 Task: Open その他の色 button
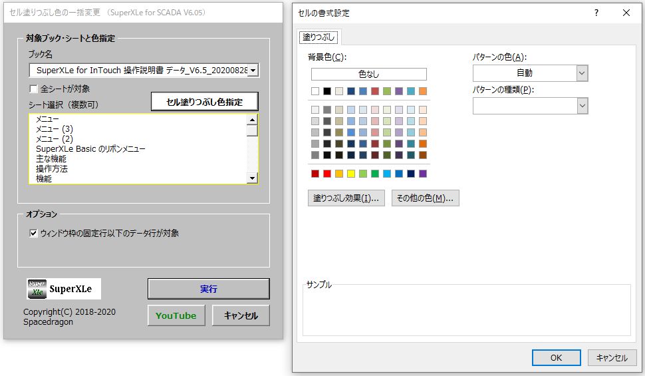tap(425, 198)
